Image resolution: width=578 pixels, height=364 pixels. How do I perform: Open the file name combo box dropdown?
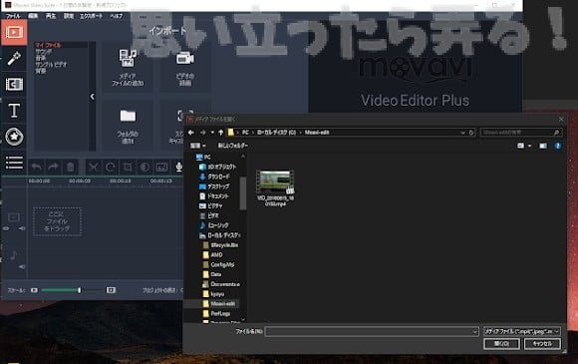pos(474,331)
